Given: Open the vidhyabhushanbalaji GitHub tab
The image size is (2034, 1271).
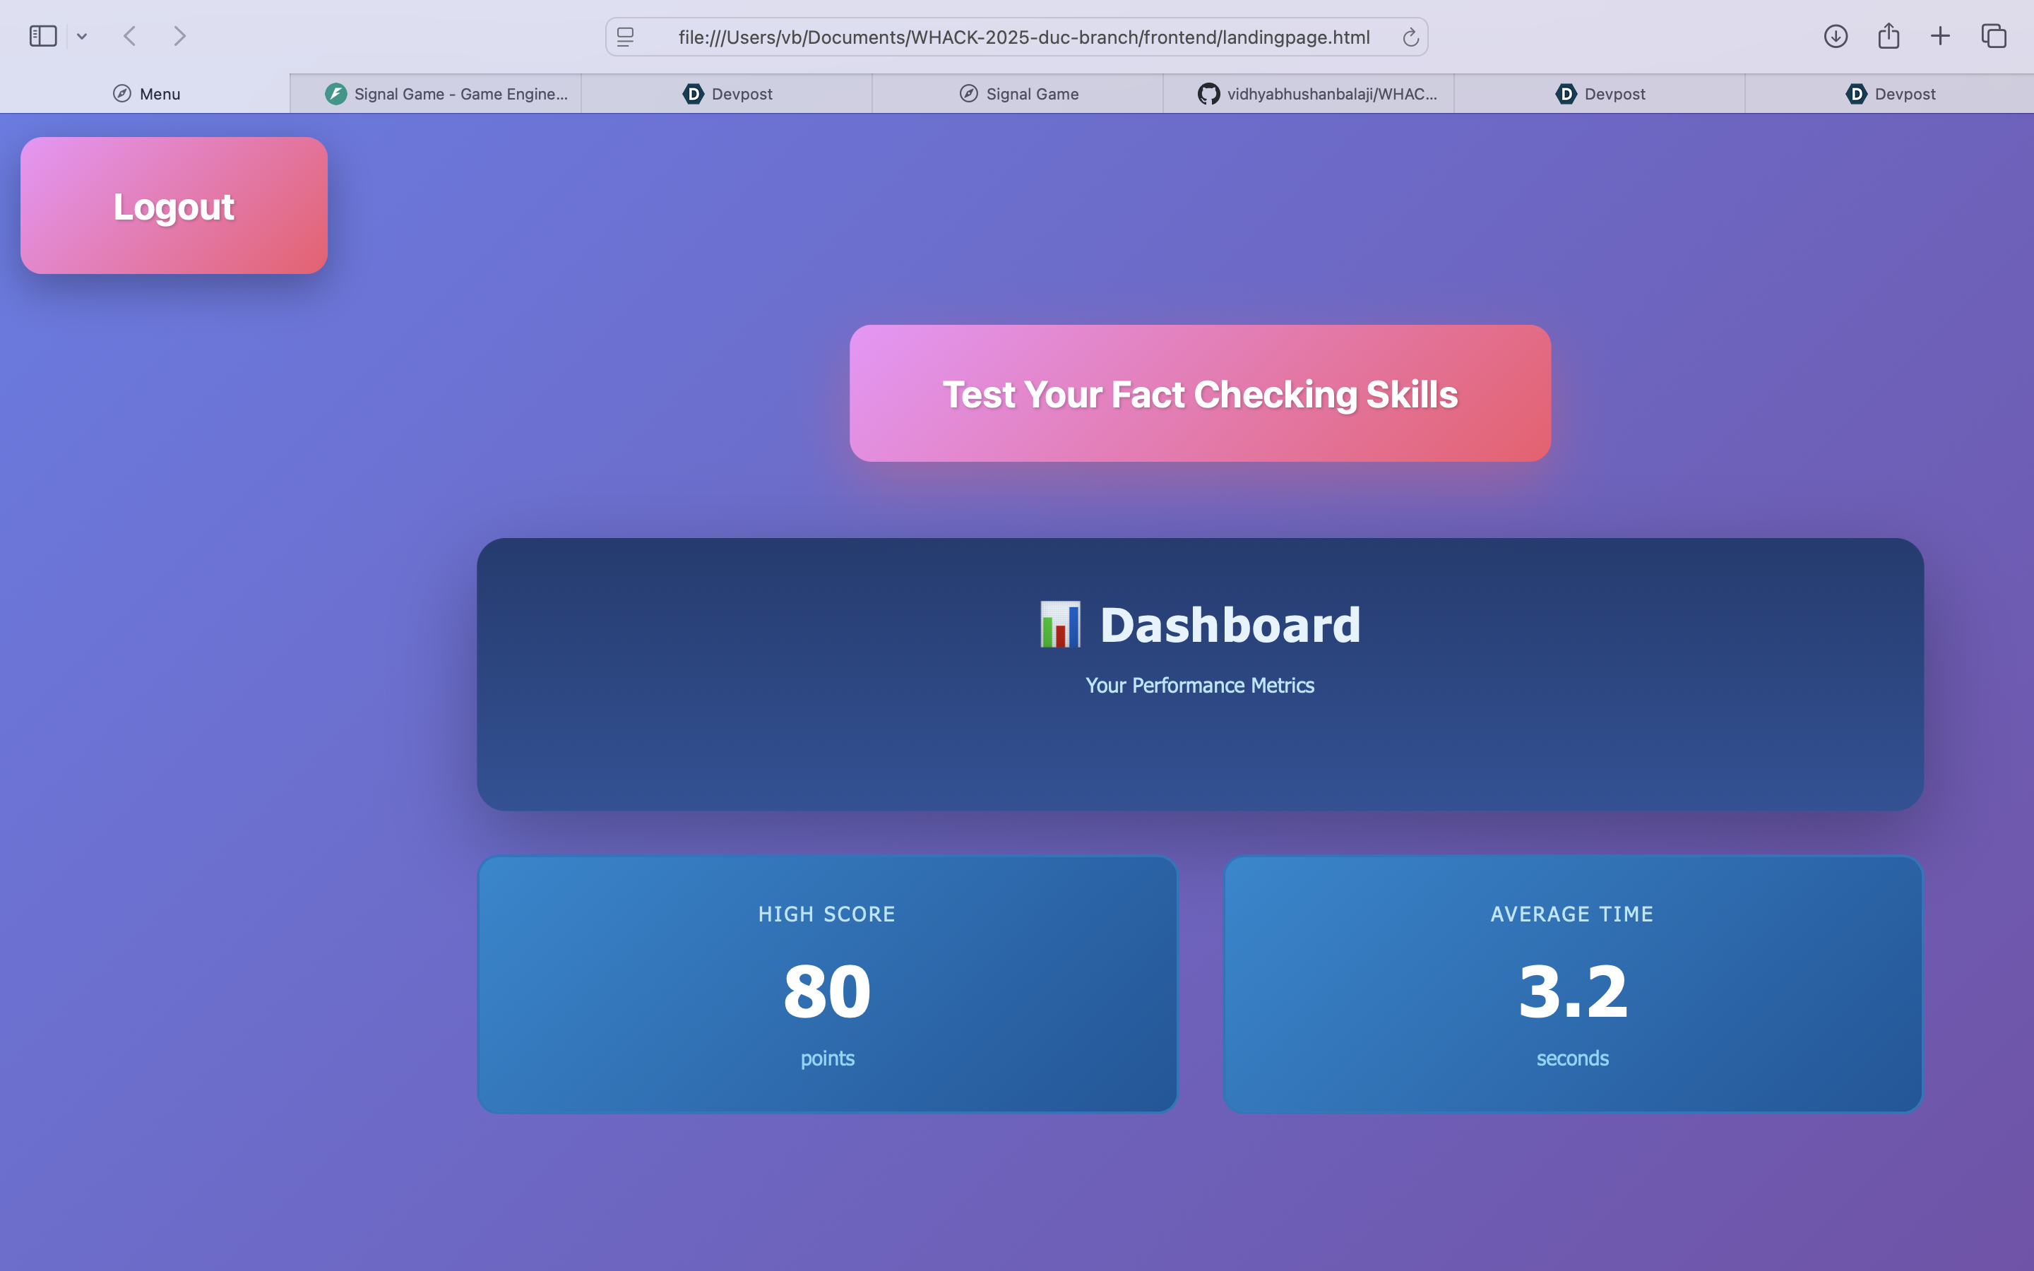Looking at the screenshot, I should 1317,94.
